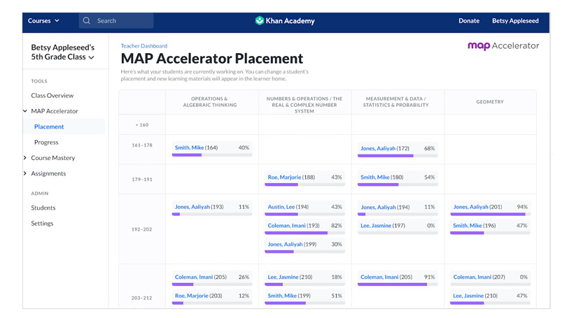Open the Betsy Appleseed account menu

tap(515, 21)
